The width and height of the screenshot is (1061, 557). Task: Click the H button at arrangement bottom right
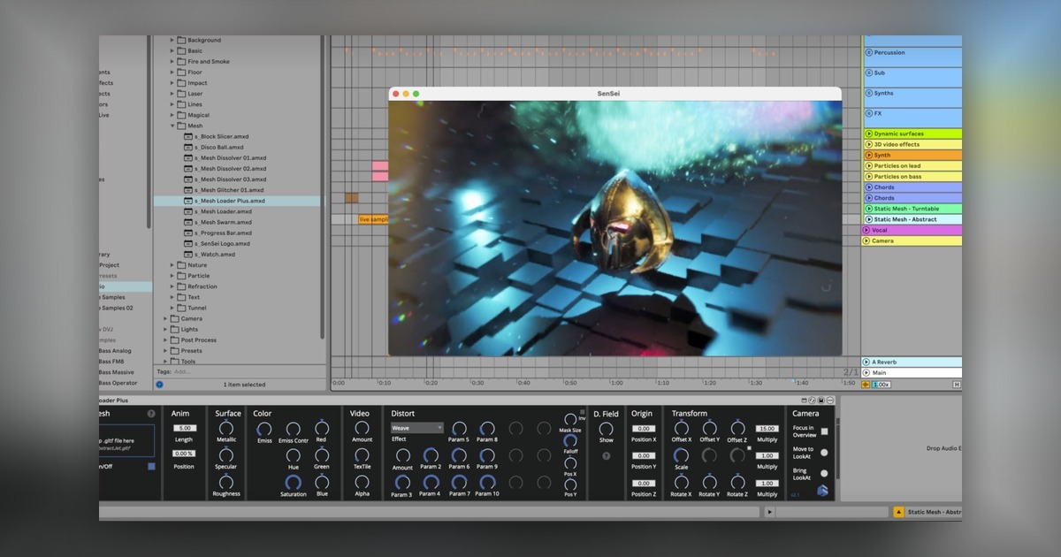956,385
